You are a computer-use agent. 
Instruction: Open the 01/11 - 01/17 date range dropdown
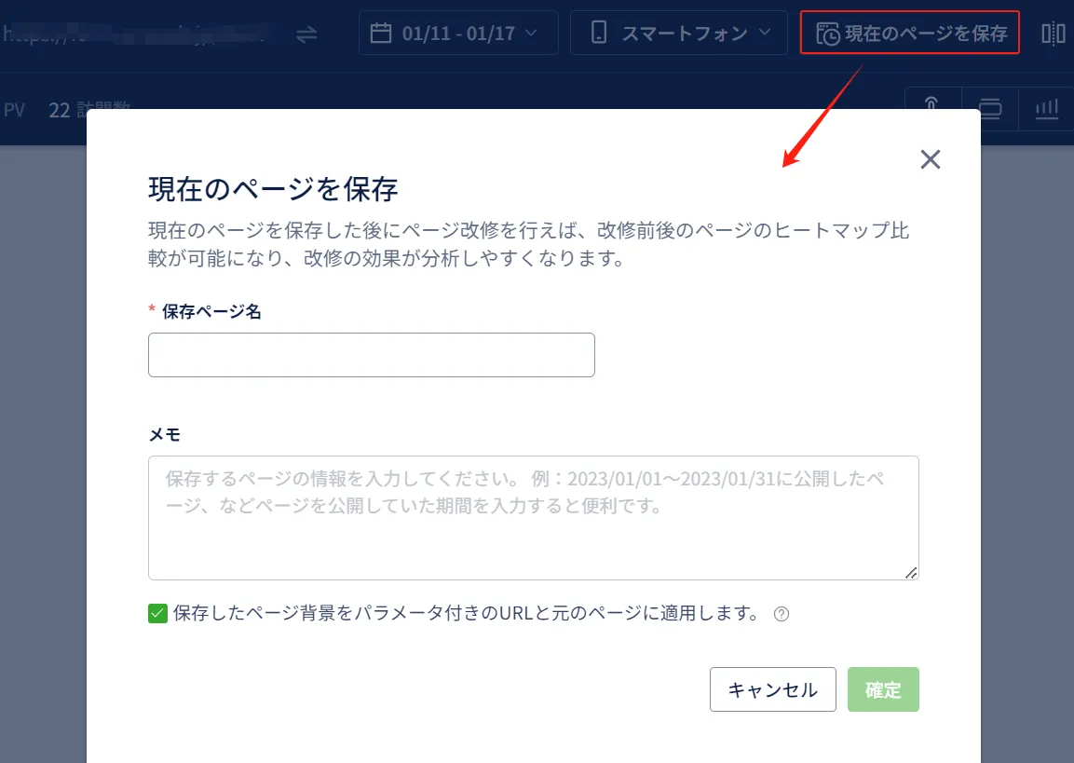[x=457, y=34]
